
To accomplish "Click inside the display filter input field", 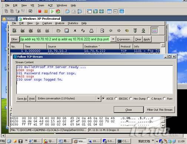I will coord(65,39).
